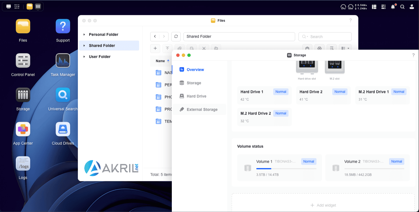The width and height of the screenshot is (419, 212).
Task: Click network speed indicator in top bar
Action: coord(361,7)
